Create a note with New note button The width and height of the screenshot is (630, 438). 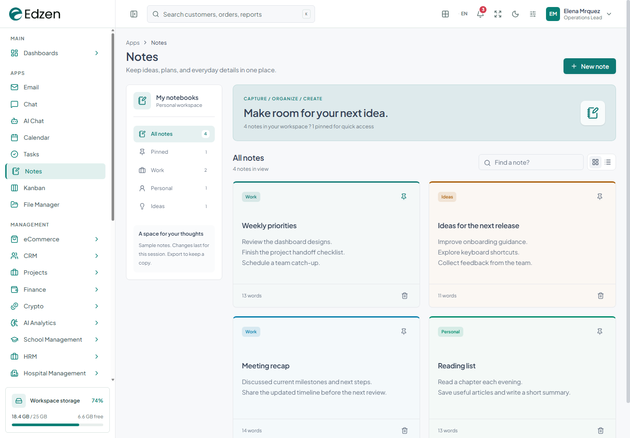click(589, 66)
